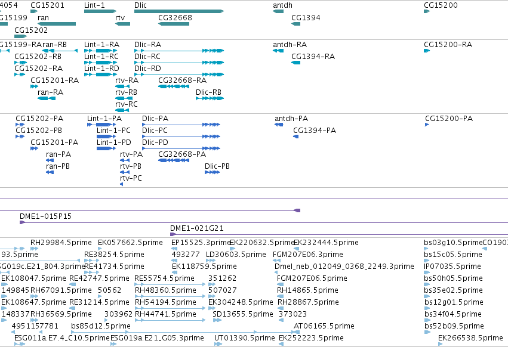The image size is (508, 347).
Task: Click the rtv-PC protein label
Action: pyautogui.click(x=131, y=178)
